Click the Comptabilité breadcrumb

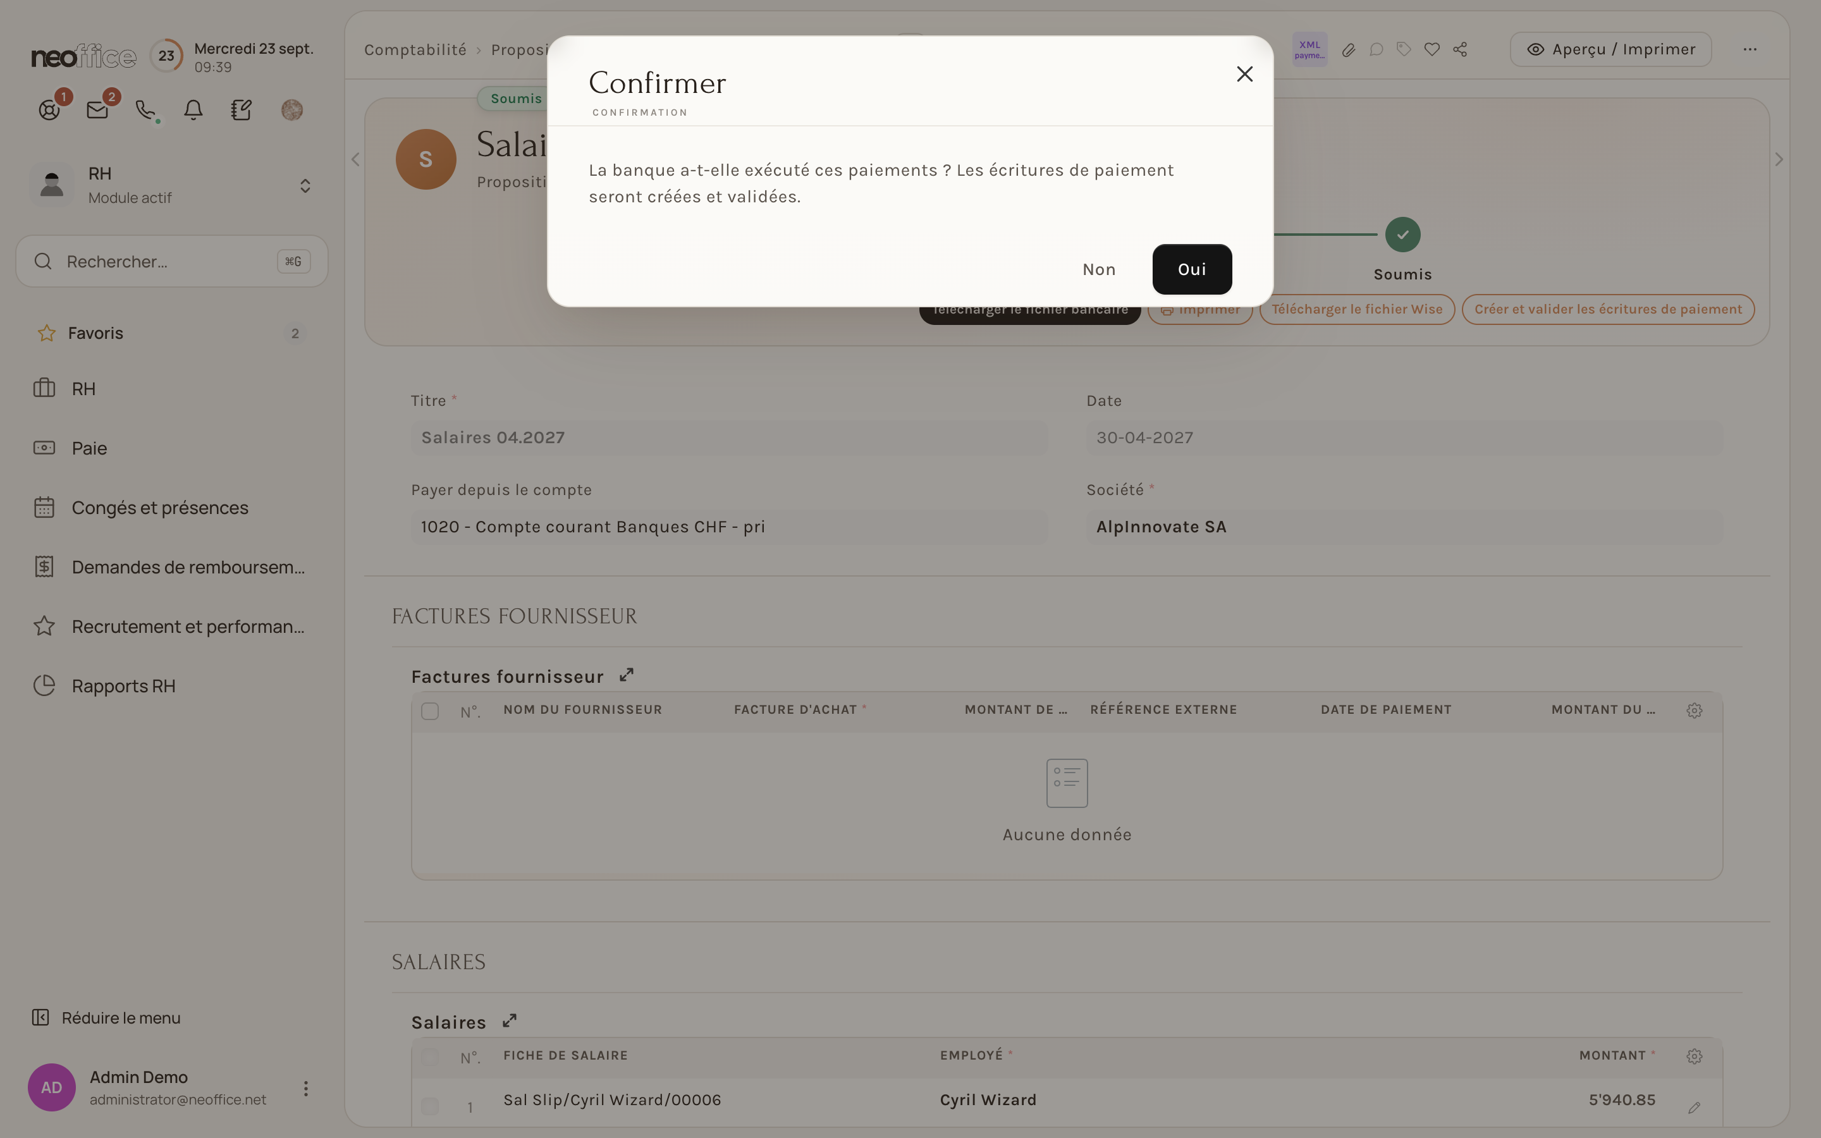tap(415, 50)
